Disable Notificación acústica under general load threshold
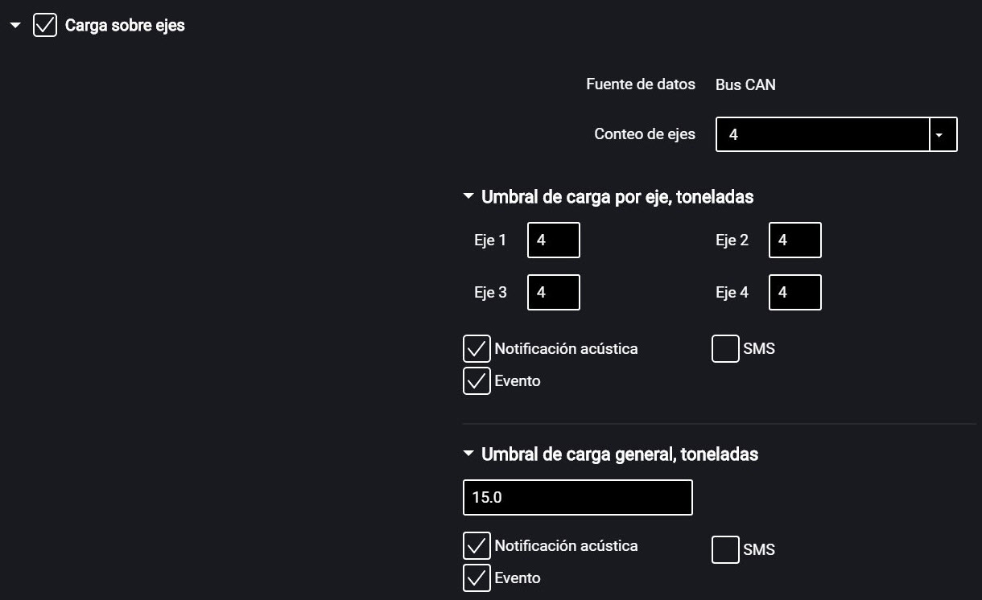 [477, 545]
